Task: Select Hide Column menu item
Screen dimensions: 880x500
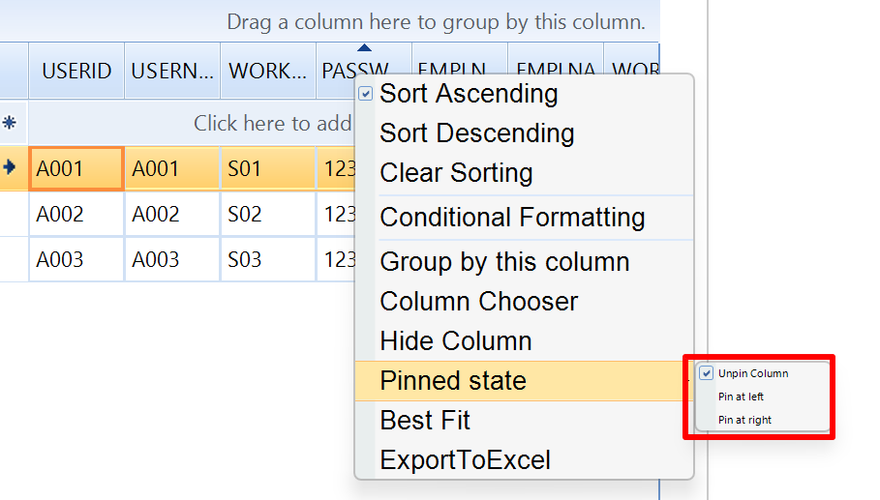Action: tap(455, 341)
